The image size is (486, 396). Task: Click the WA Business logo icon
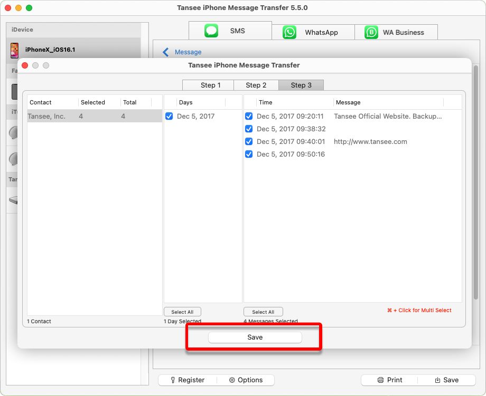pos(371,33)
